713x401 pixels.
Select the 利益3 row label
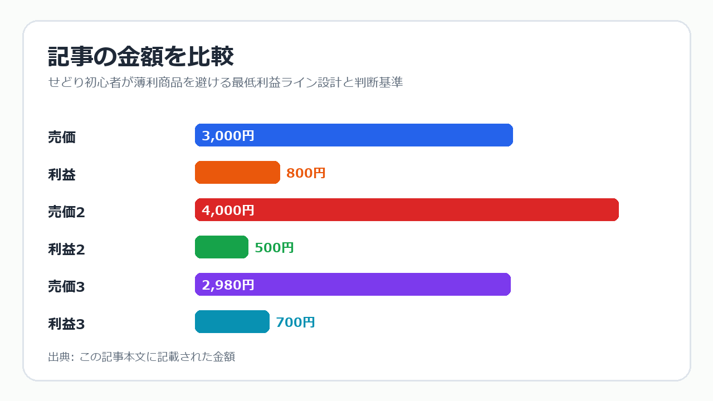point(67,324)
